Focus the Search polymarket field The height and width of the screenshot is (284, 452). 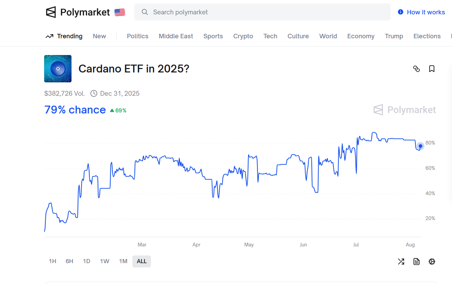262,12
